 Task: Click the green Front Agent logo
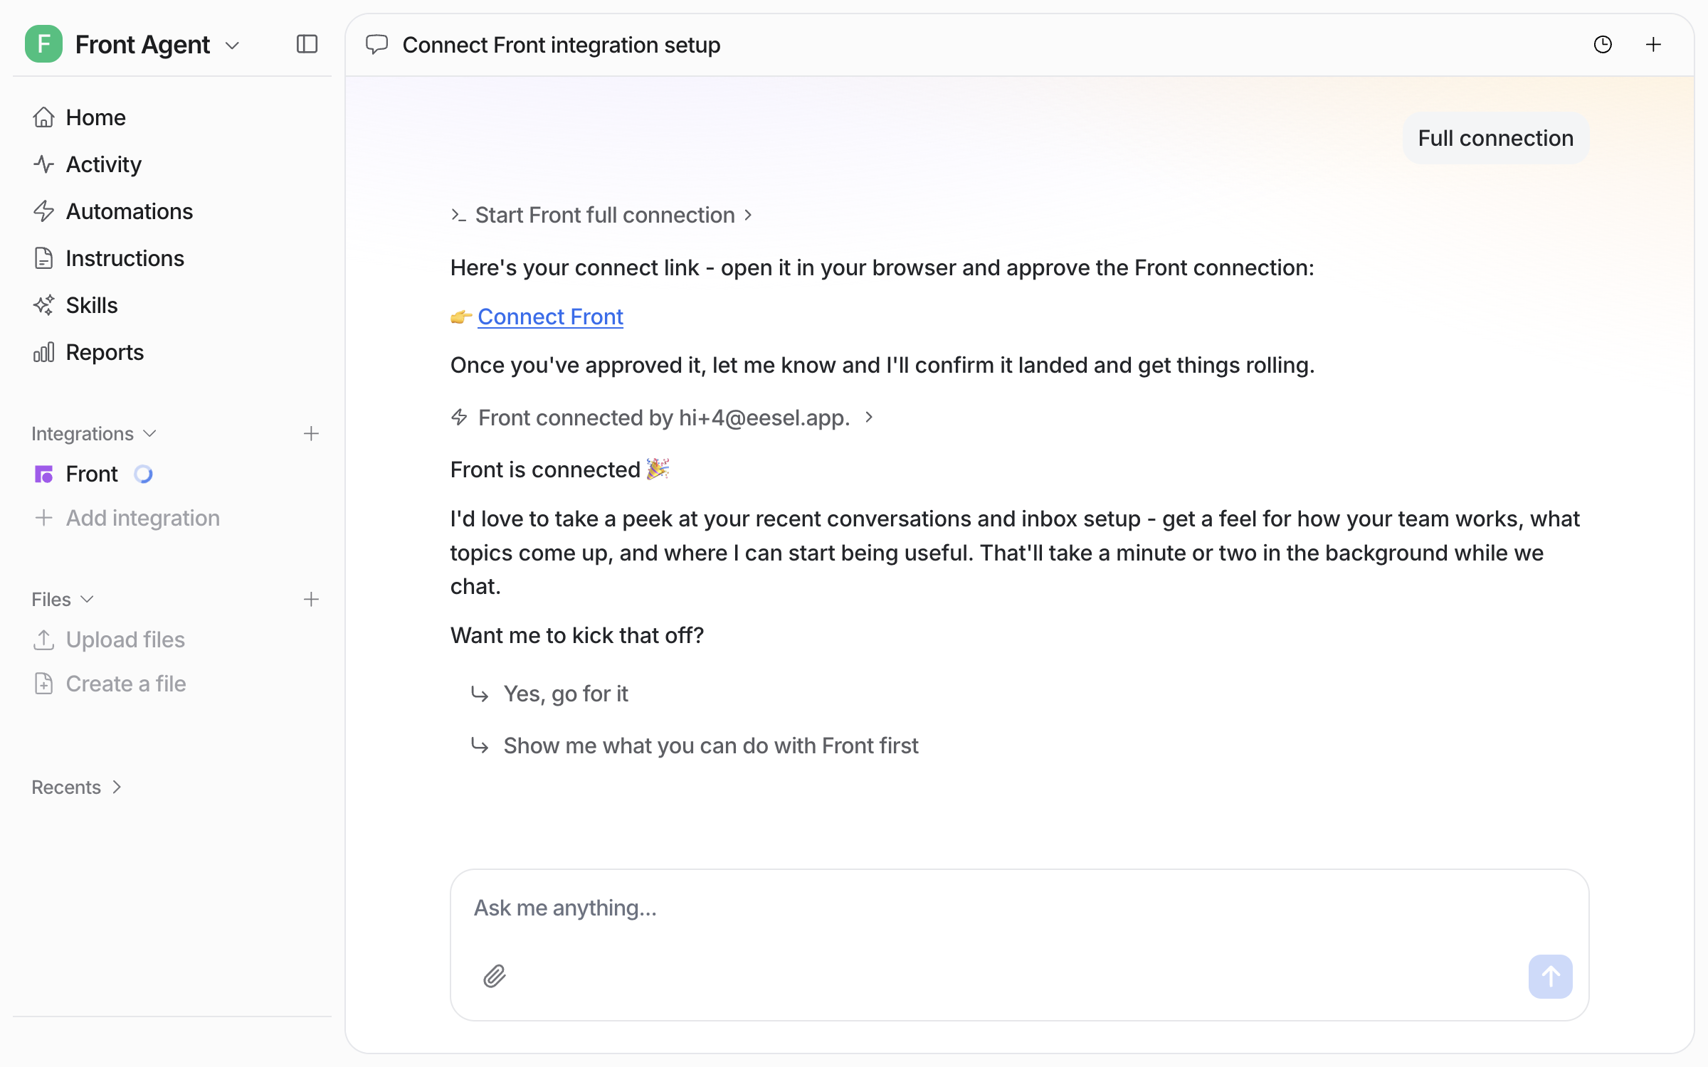coord(43,44)
